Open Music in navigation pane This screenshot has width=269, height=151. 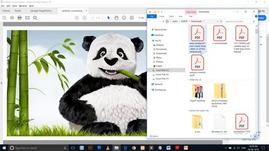coord(158,57)
